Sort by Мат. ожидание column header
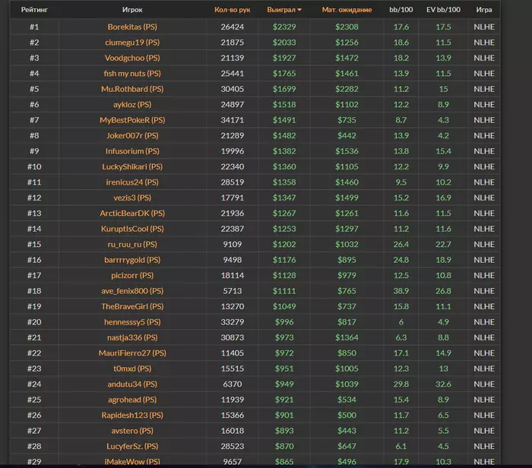Screen dimensions: 532x468 347,10
